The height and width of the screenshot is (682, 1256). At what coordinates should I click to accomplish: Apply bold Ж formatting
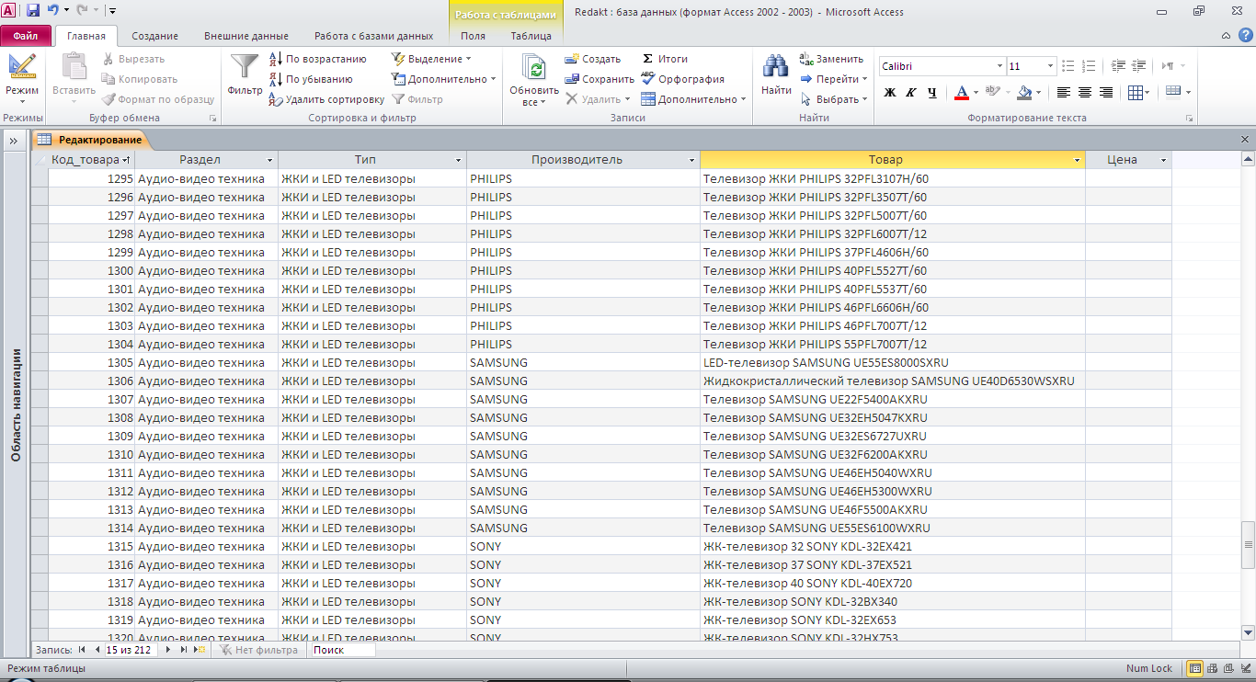point(889,93)
